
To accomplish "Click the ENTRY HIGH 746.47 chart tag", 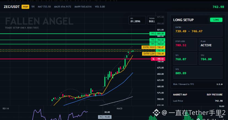I will pos(153,47).
